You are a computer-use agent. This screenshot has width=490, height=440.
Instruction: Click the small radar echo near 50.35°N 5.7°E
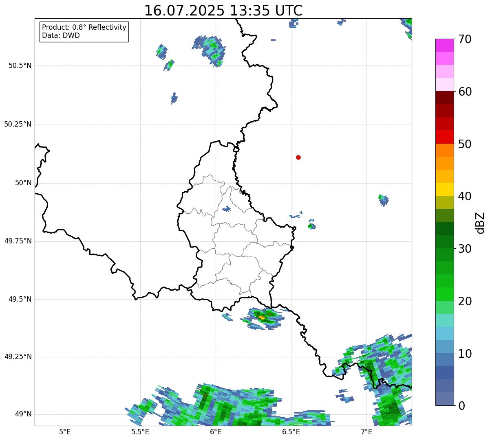[x=174, y=98]
